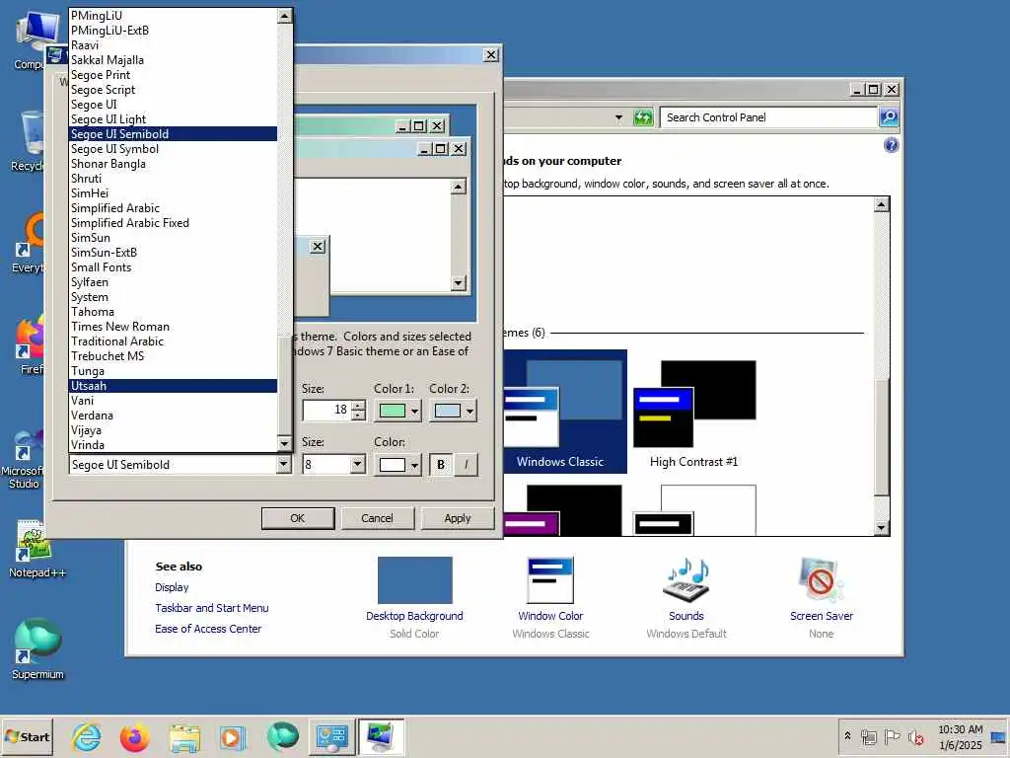The image size is (1010, 758).
Task: Open Control Panel help question icon
Action: point(891,145)
